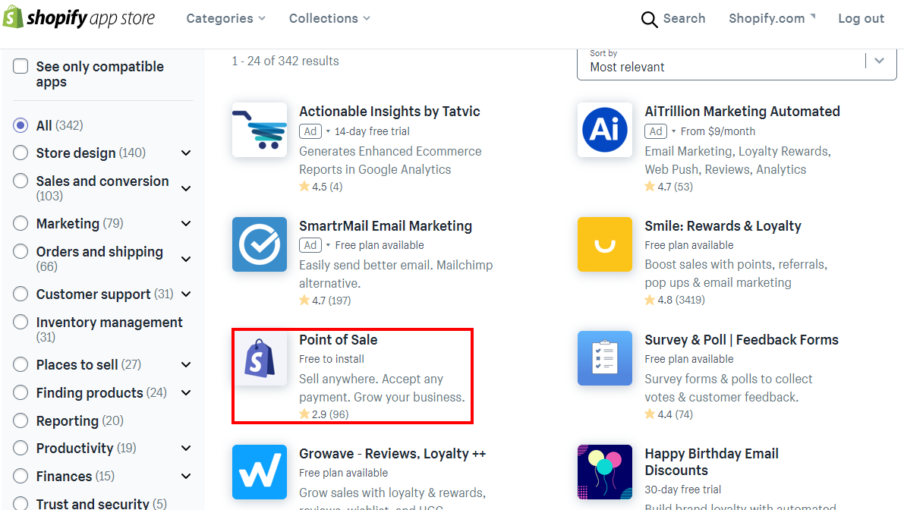
Task: Expand Places to sell chevron
Action: [186, 365]
